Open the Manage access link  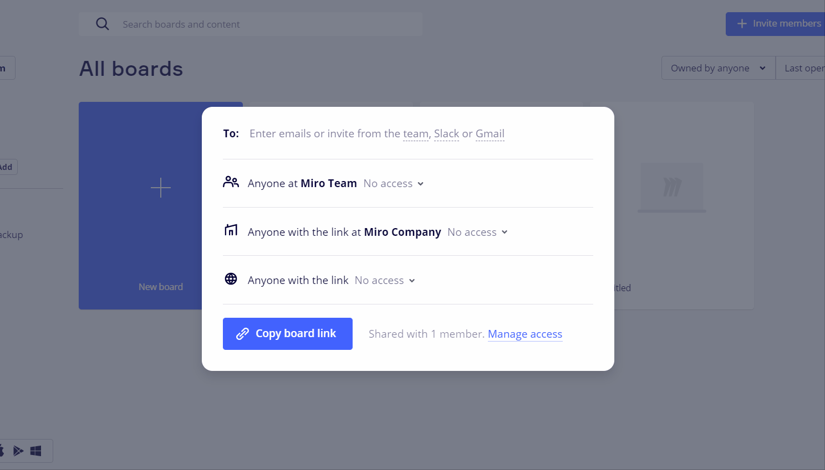point(524,334)
